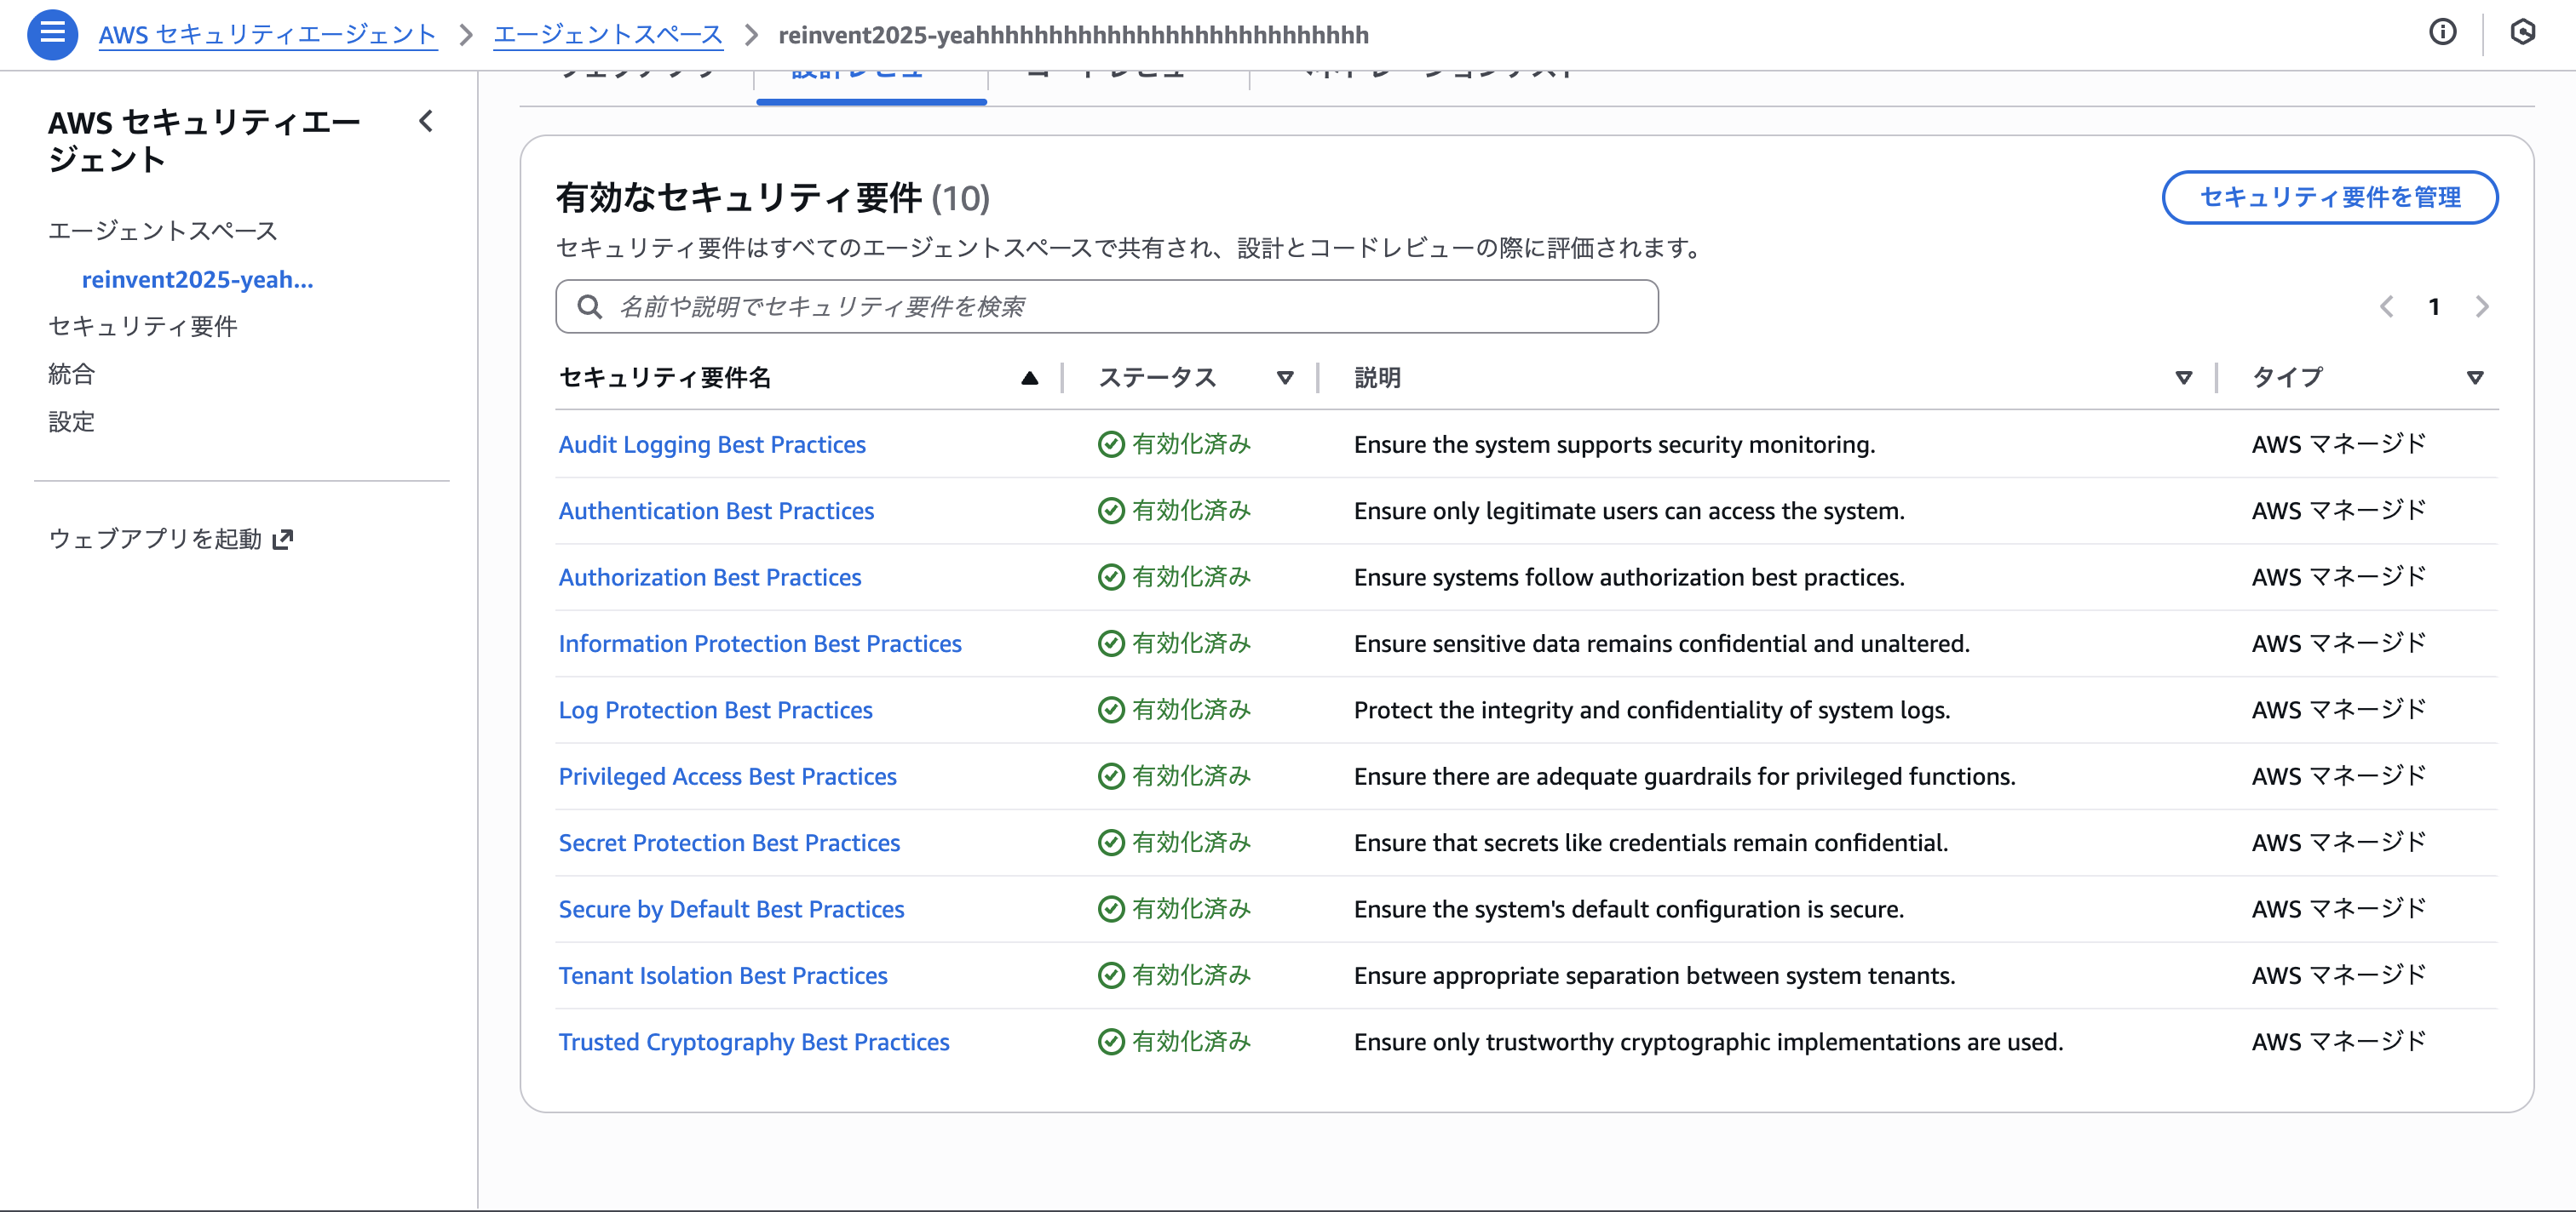Image resolution: width=2576 pixels, height=1212 pixels.
Task: Open セキュリティ要件 in the side navigation
Action: (143, 326)
